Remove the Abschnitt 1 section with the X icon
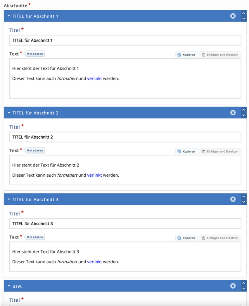The height and width of the screenshot is (306, 249). (233, 16)
